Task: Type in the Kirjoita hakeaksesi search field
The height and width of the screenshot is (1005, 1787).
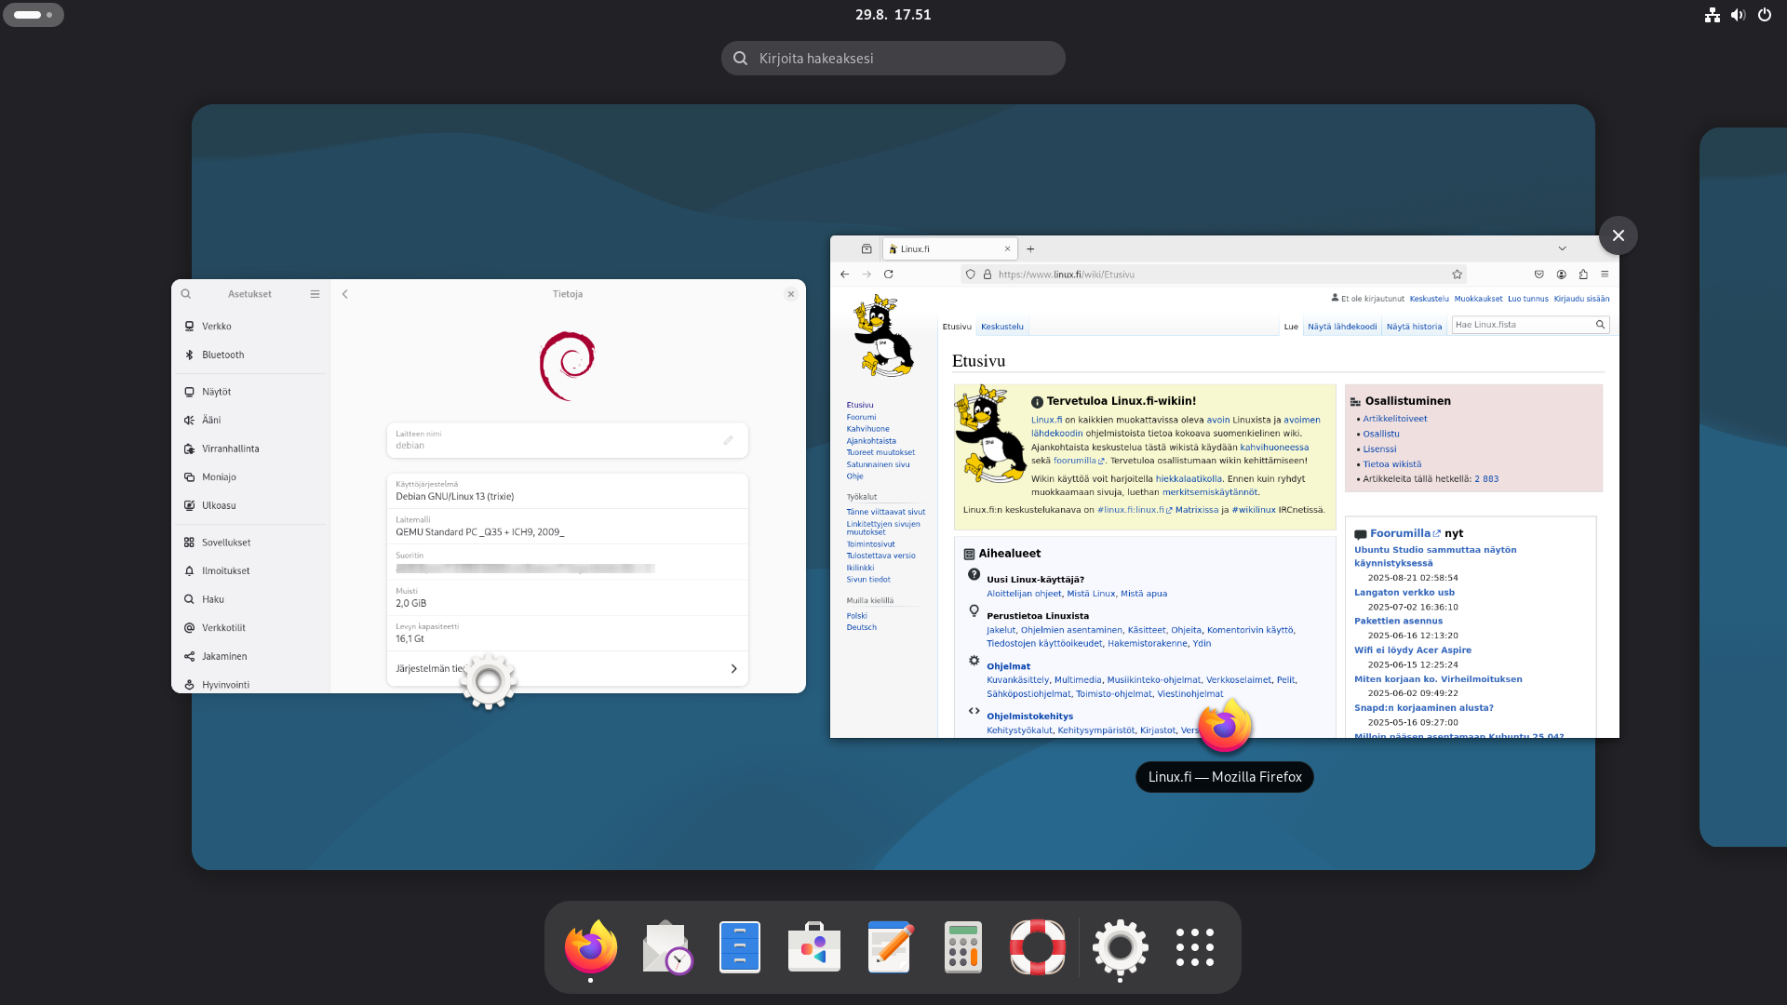Action: (x=893, y=59)
